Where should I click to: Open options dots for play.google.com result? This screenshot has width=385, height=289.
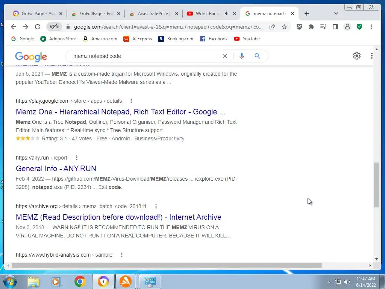pyautogui.click(x=131, y=101)
